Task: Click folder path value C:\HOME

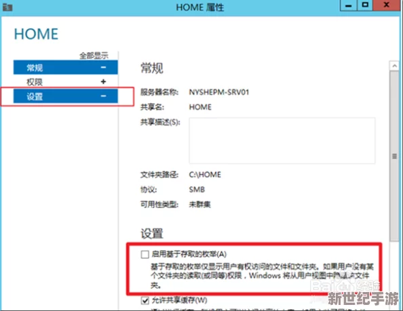Action: click(x=205, y=175)
